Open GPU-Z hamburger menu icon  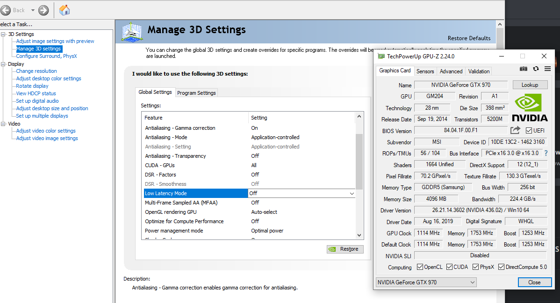point(547,69)
